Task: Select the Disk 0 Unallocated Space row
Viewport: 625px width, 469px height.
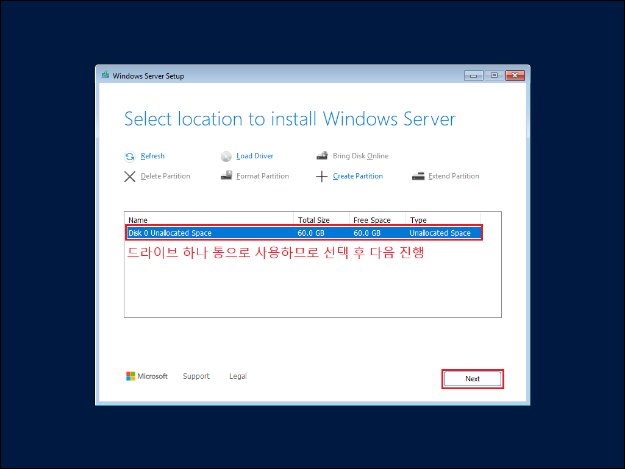Action: (304, 233)
